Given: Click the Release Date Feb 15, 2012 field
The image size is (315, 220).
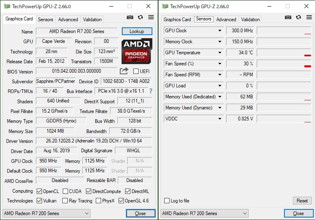Looking at the screenshot, I should pyautogui.click(x=52, y=61).
